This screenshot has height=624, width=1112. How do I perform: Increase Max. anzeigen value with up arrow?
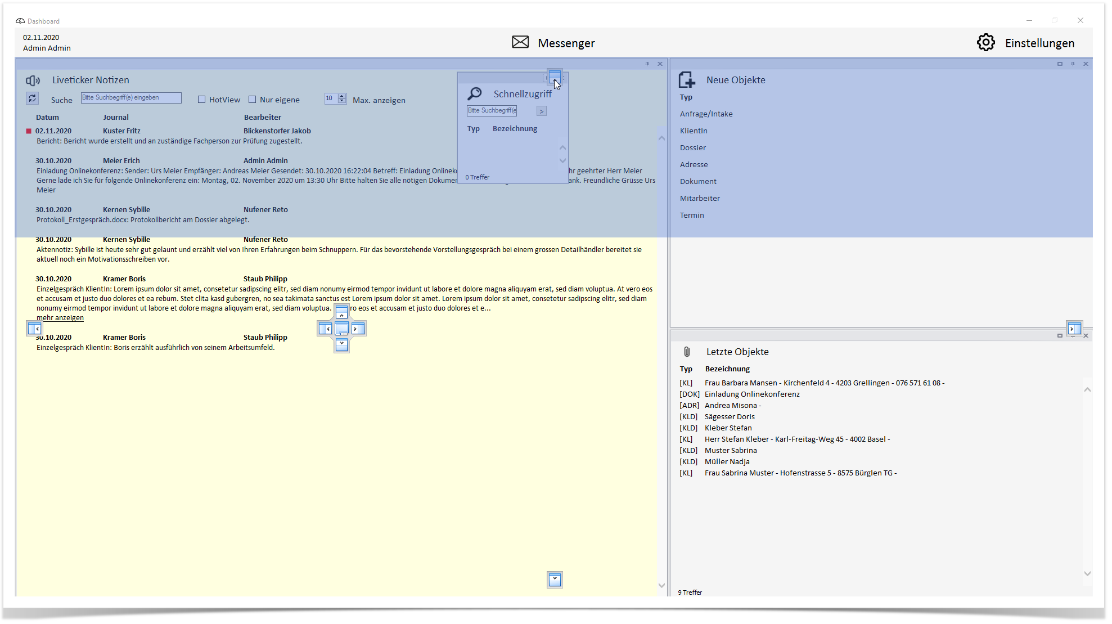pos(342,96)
